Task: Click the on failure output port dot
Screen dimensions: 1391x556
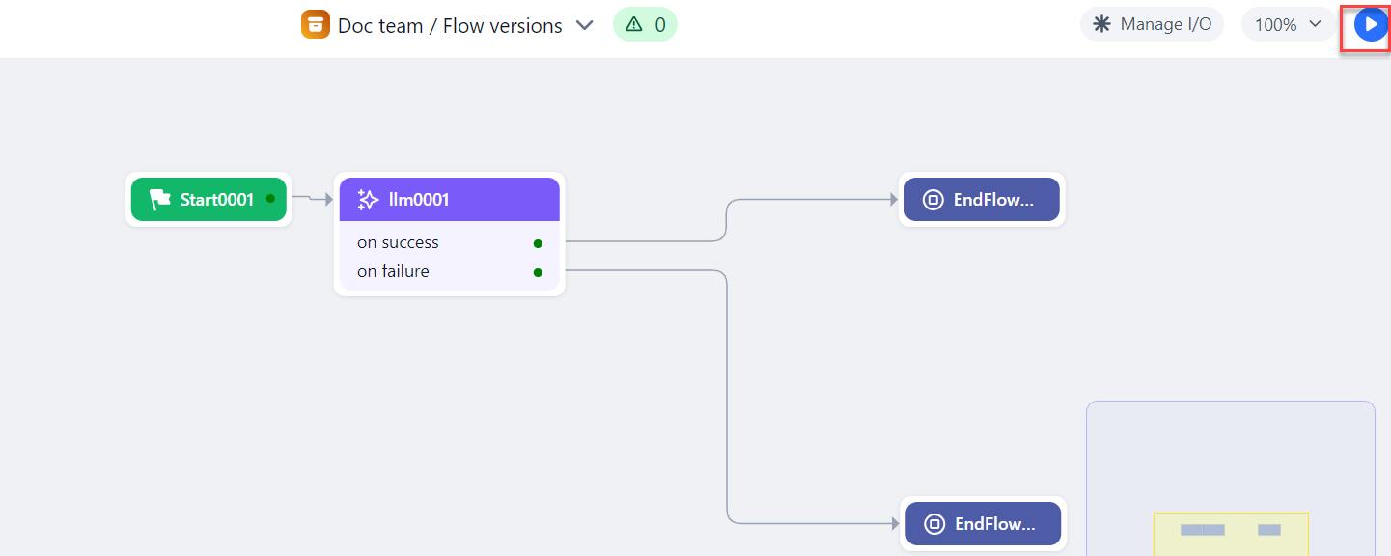Action: tap(538, 272)
